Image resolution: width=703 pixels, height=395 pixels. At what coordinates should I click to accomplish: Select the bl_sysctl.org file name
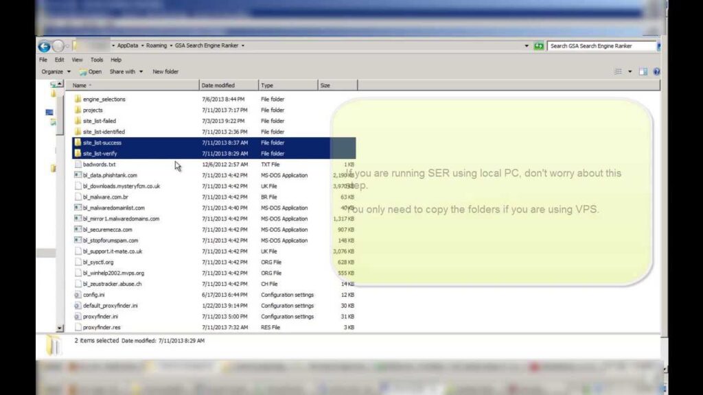pos(98,262)
